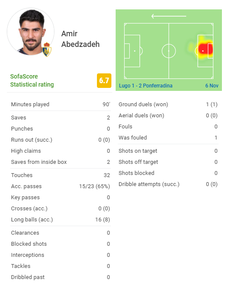Image resolution: width=230 pixels, height=285 pixels.
Task: Select the Ground duels (won) row
Action: pos(168,105)
